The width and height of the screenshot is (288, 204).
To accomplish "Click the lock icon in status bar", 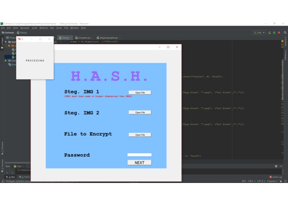I will click(x=281, y=181).
